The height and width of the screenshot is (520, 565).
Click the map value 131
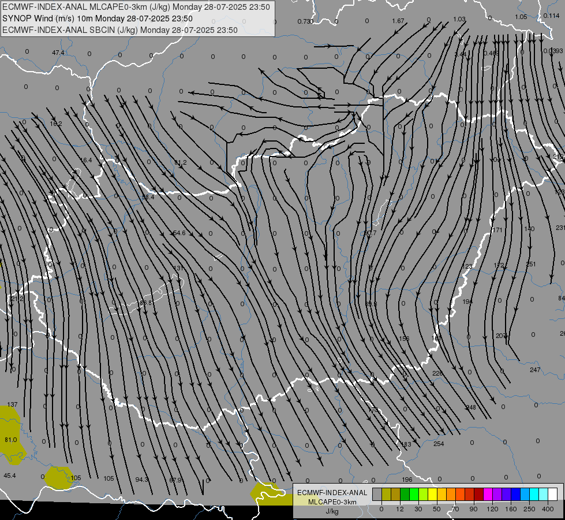tap(179, 268)
